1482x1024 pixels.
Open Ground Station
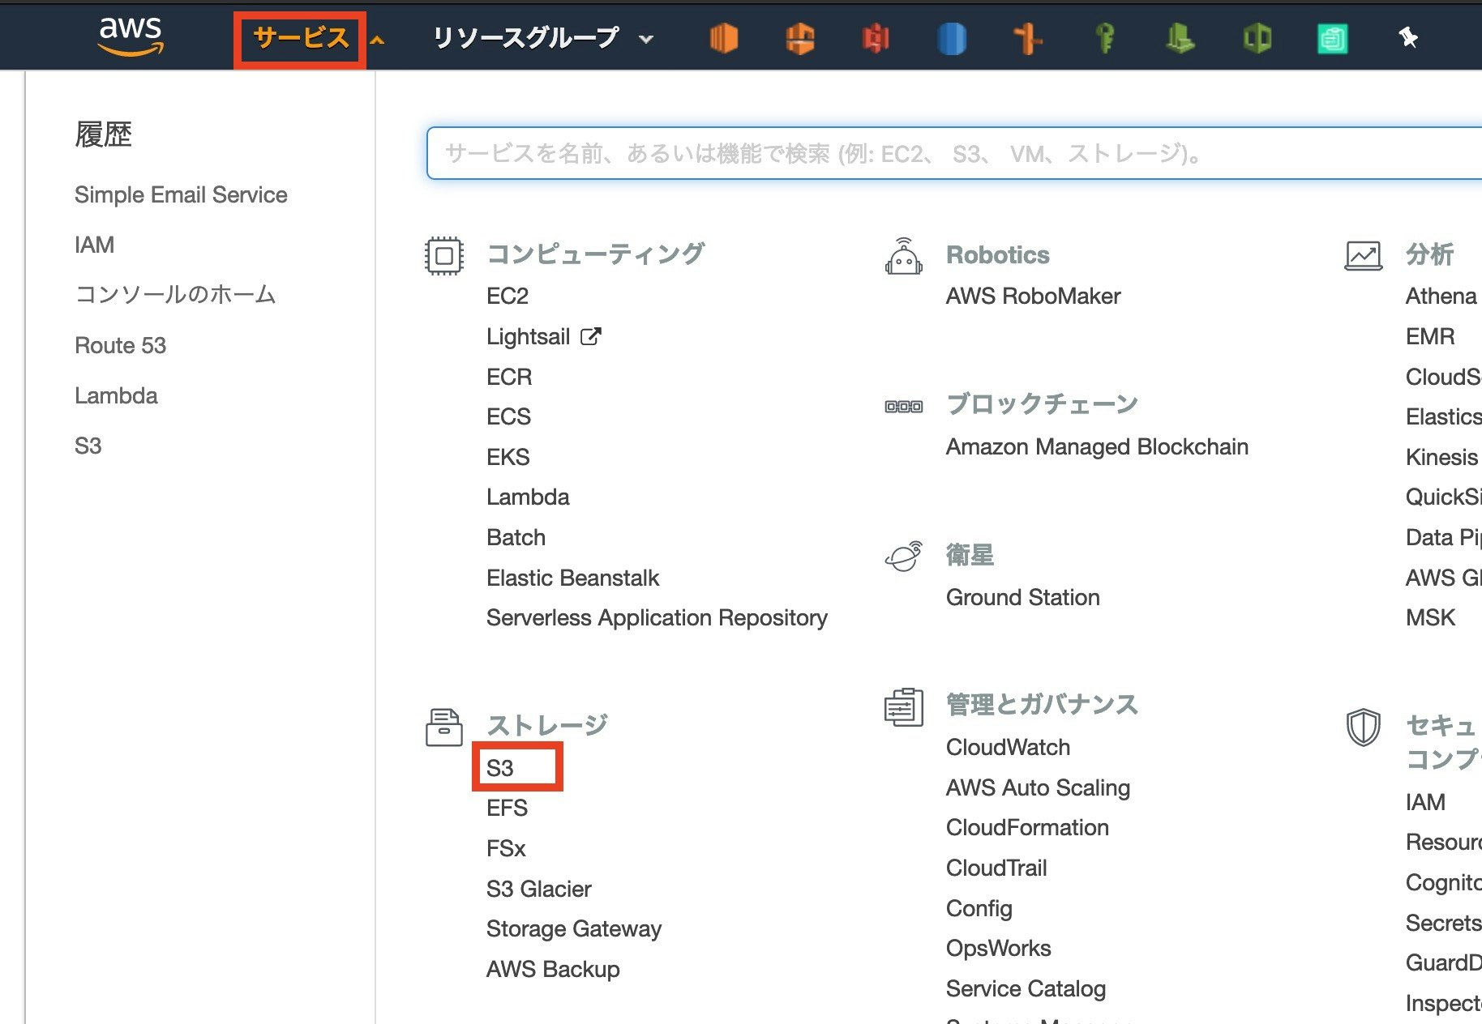tap(1022, 597)
